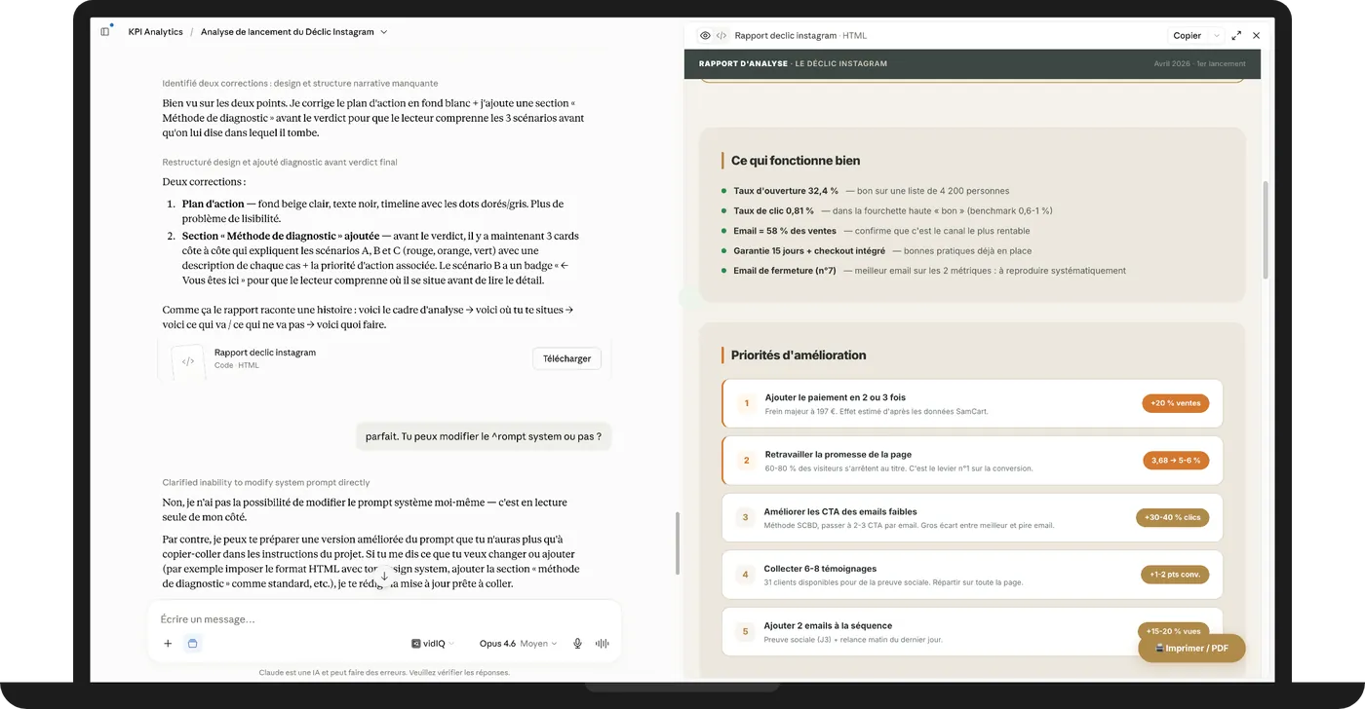The width and height of the screenshot is (1365, 709).
Task: Click the number 5 priority badge
Action: [746, 632]
